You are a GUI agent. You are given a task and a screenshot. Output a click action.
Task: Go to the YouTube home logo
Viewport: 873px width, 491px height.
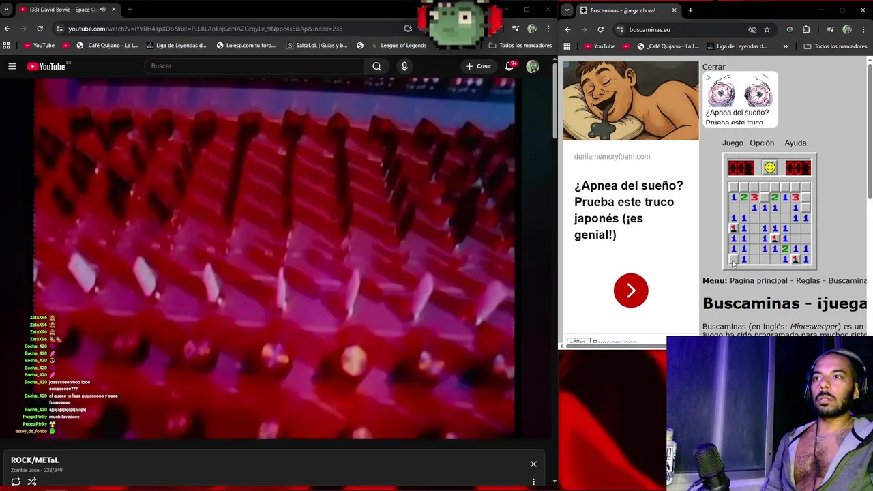point(46,66)
